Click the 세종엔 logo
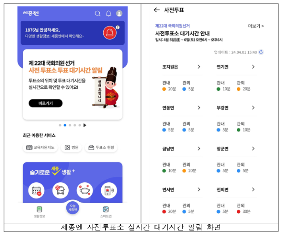The image size is (282, 233). [x=31, y=13]
